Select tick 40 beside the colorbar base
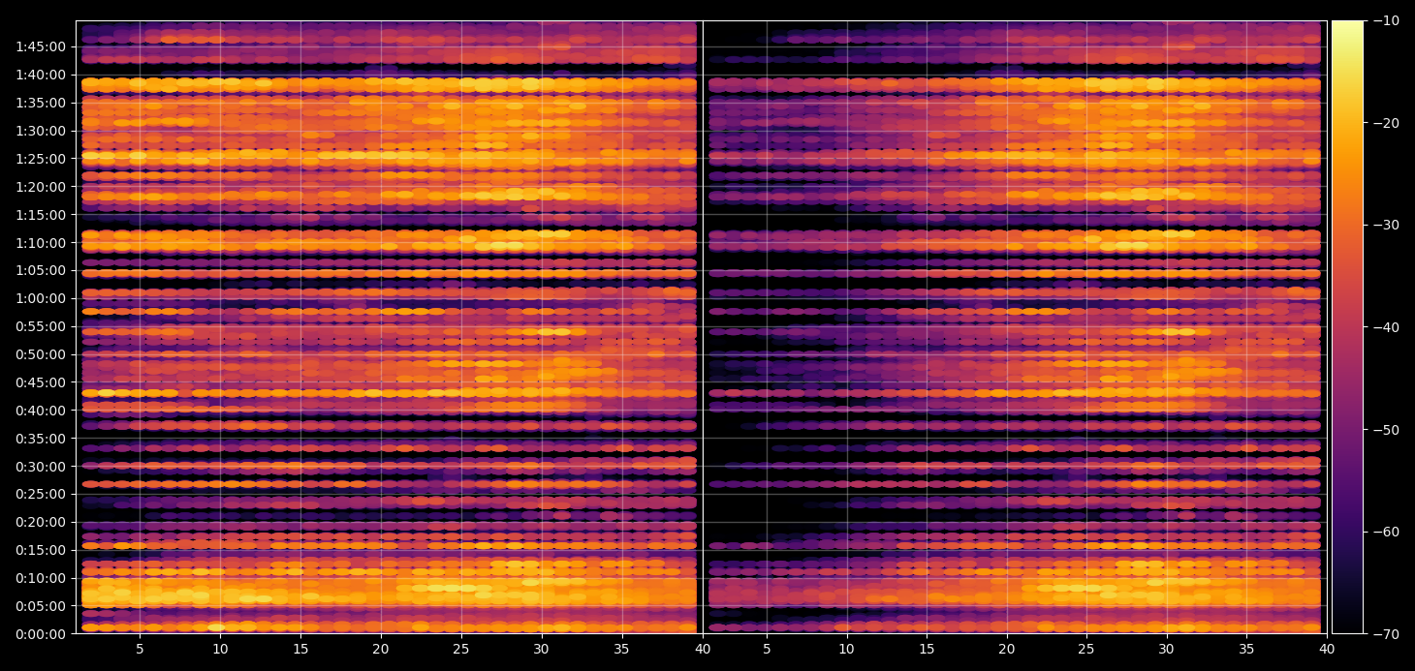 click(x=1327, y=649)
